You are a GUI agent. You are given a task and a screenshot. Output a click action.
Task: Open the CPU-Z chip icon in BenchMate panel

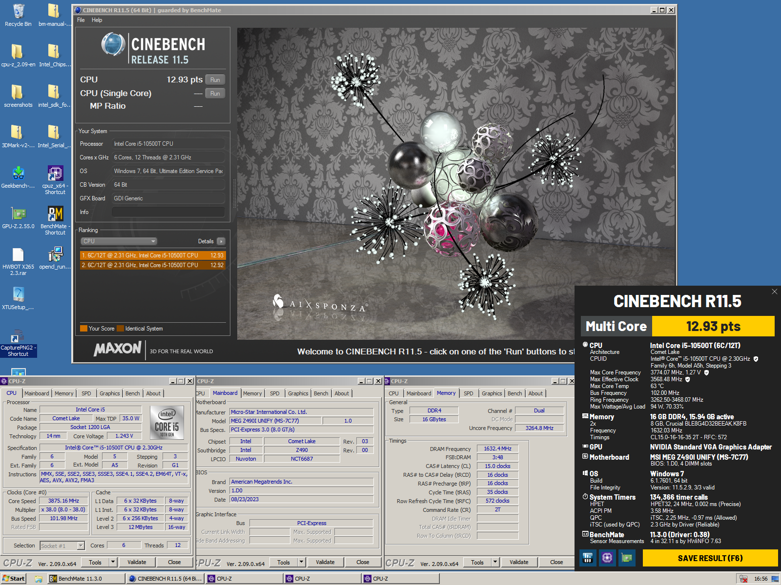click(x=607, y=558)
